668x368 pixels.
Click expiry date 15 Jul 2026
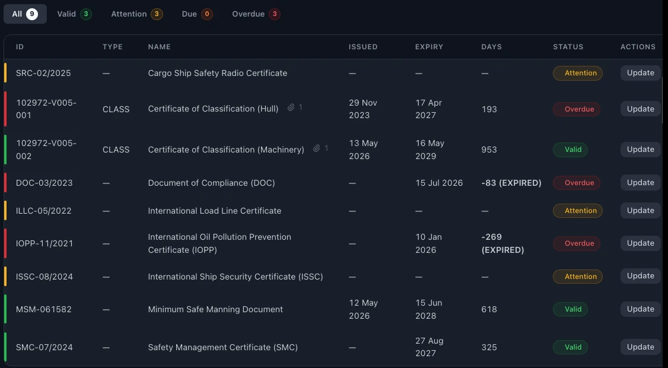[x=439, y=183]
